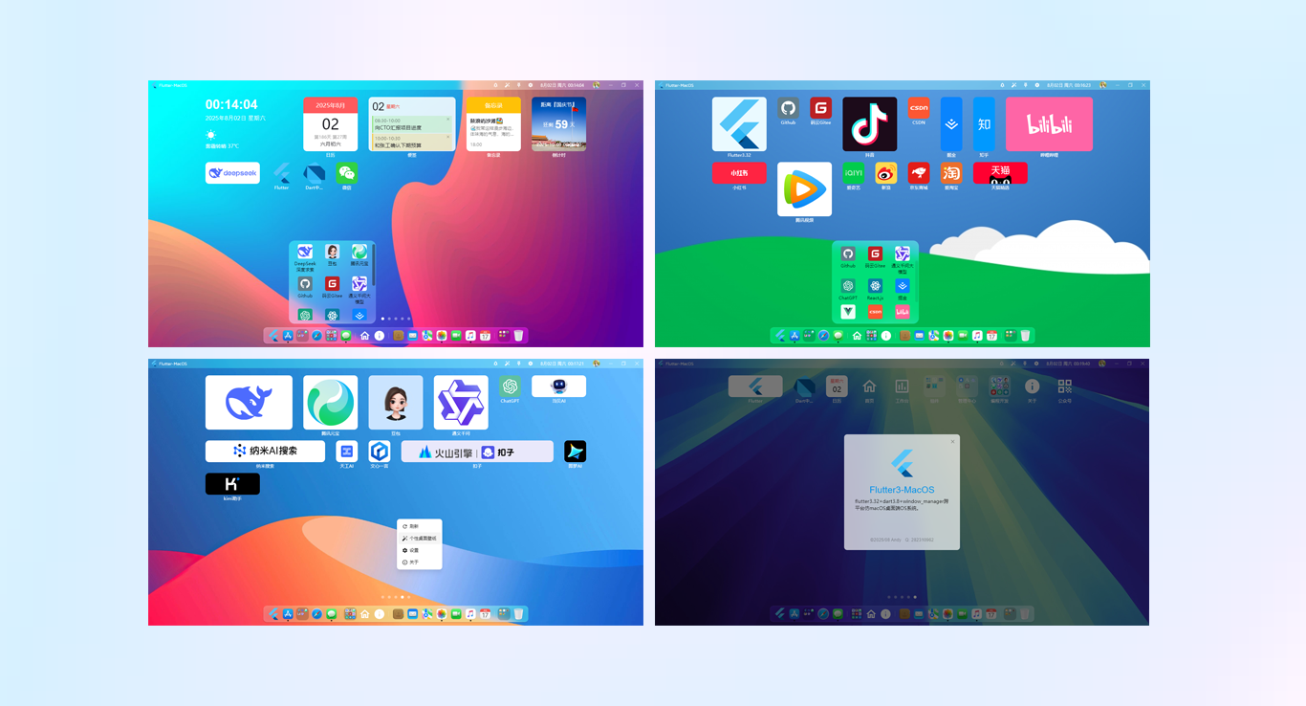The width and height of the screenshot is (1306, 706).
Task: Open the large Flutter3.32 tile on green-hill desktop
Action: click(739, 124)
